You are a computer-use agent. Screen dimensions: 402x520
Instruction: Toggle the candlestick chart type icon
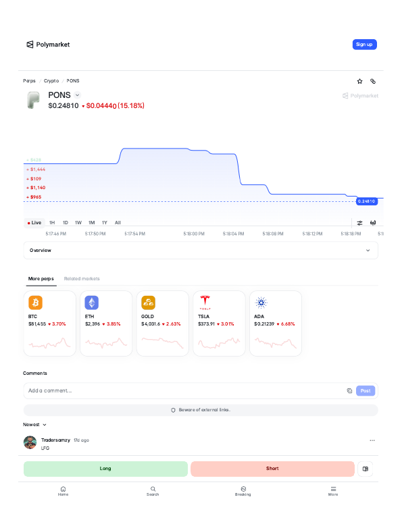(373, 223)
